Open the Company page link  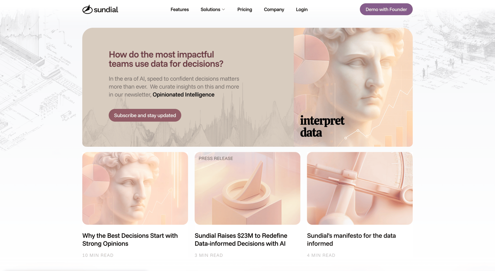(x=274, y=10)
